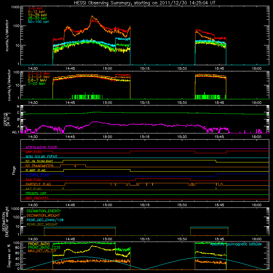Select the 6-12 keV legend label
Image resolution: width=273 pixels, height=273 pixels.
(x=37, y=12)
